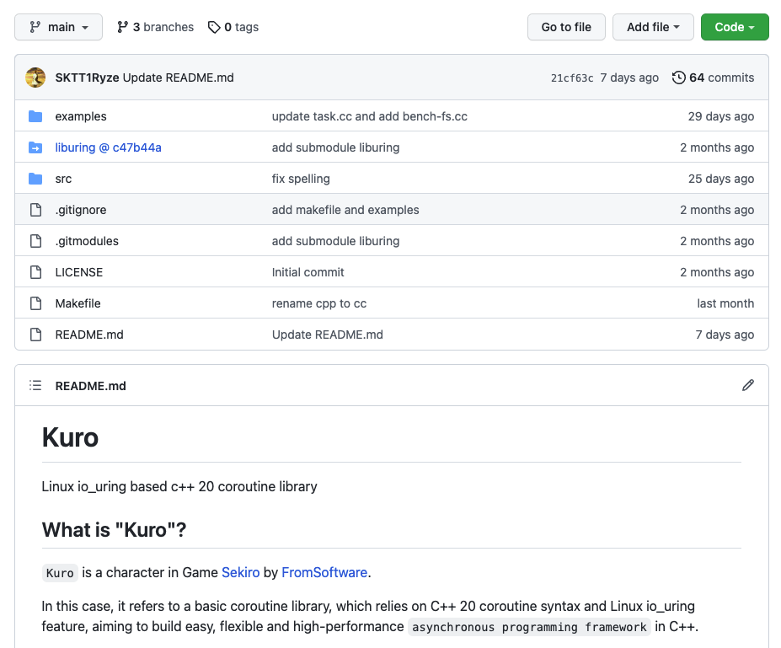Open the 0 tags link
The height and width of the screenshot is (648, 781).
(x=233, y=27)
